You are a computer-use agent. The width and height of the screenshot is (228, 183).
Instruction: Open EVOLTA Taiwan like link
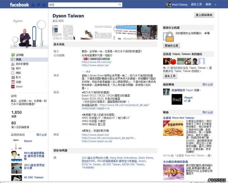click(x=91, y=164)
